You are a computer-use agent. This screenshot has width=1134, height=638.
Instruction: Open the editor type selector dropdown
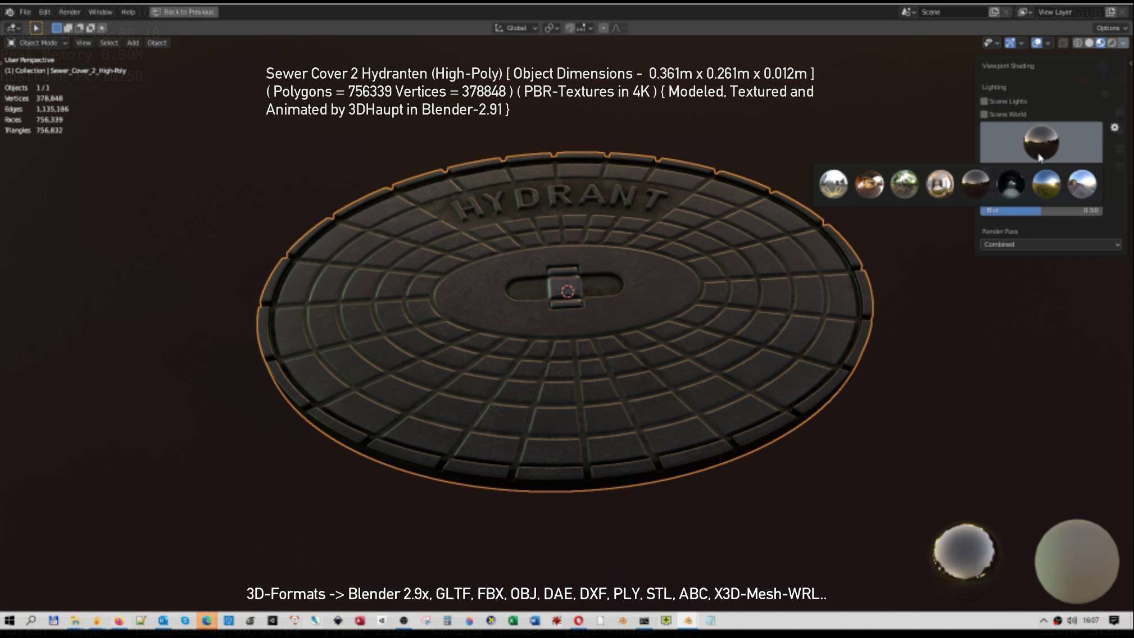12,28
